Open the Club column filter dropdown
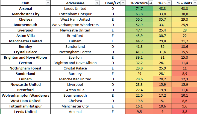 pos(48,3)
